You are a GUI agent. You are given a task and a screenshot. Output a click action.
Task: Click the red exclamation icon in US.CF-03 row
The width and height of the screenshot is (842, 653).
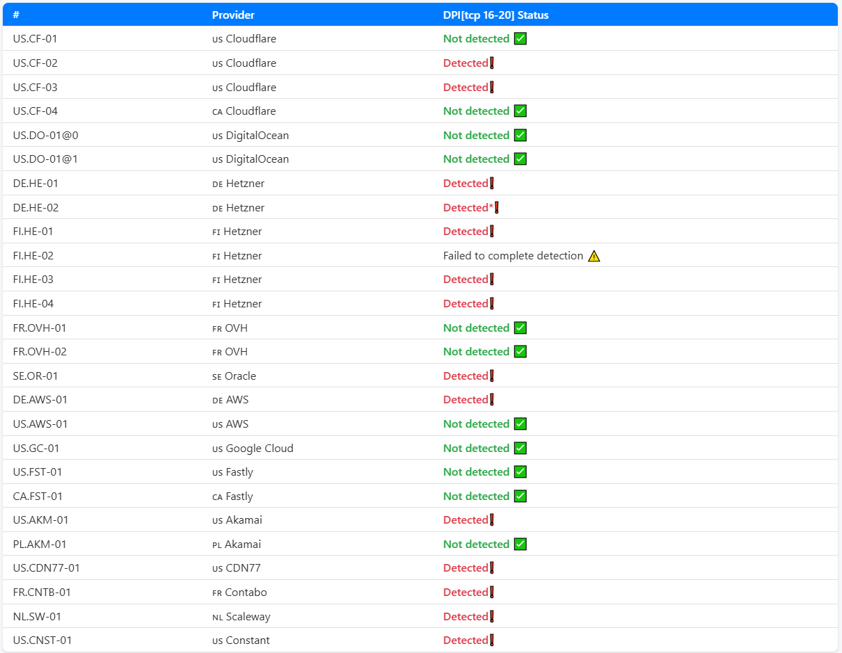pyautogui.click(x=492, y=88)
